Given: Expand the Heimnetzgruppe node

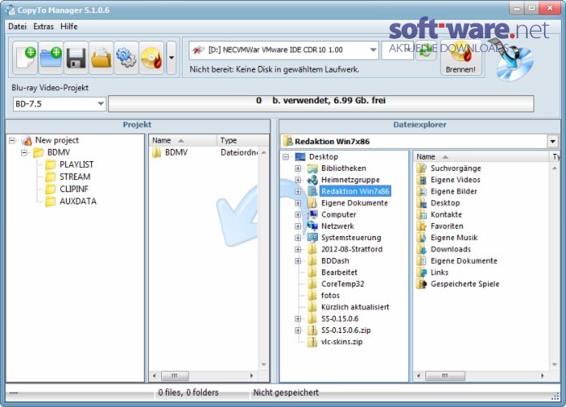Looking at the screenshot, I should tap(298, 180).
